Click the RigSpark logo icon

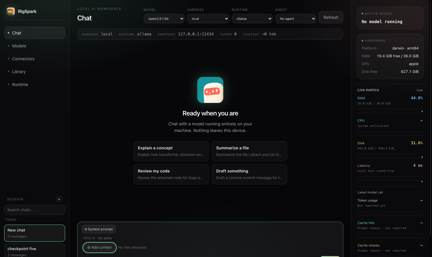point(11,11)
